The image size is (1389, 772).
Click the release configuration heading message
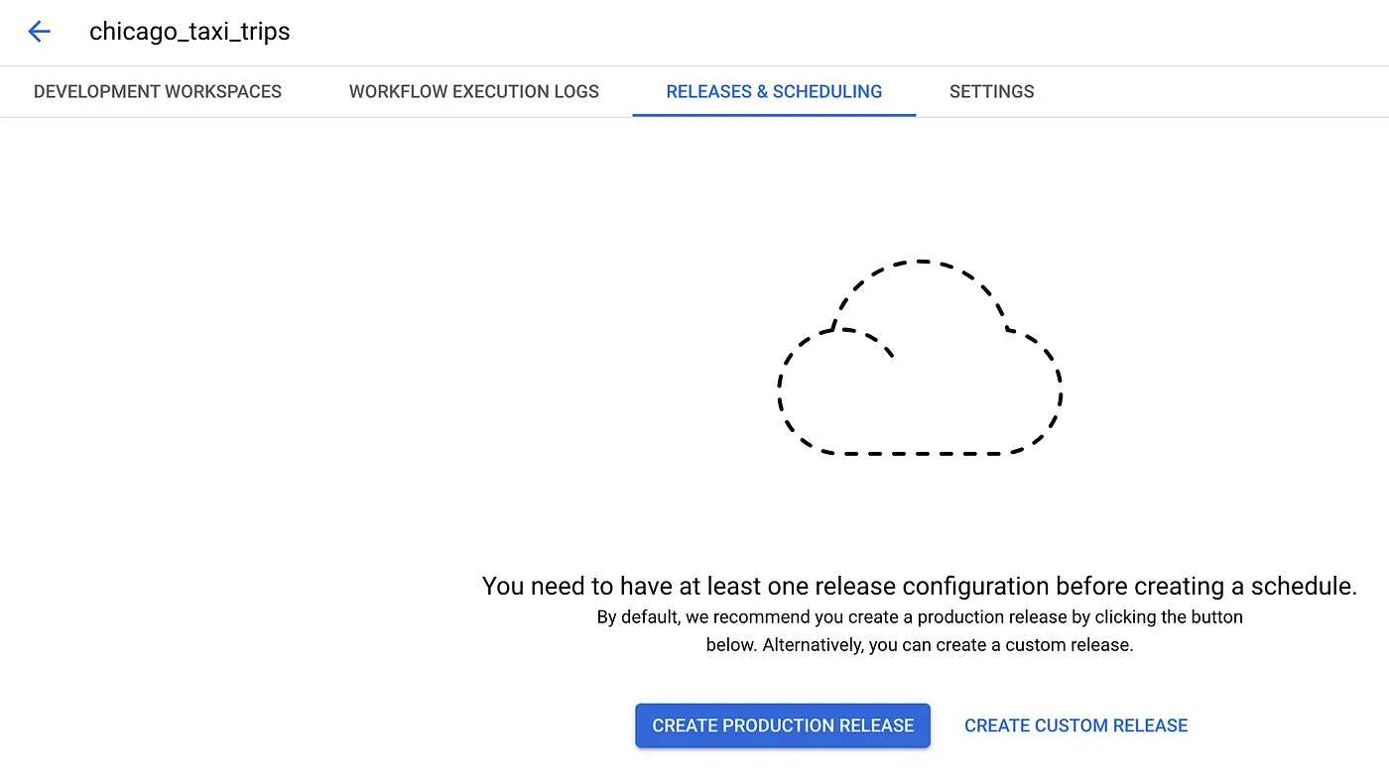pos(919,586)
